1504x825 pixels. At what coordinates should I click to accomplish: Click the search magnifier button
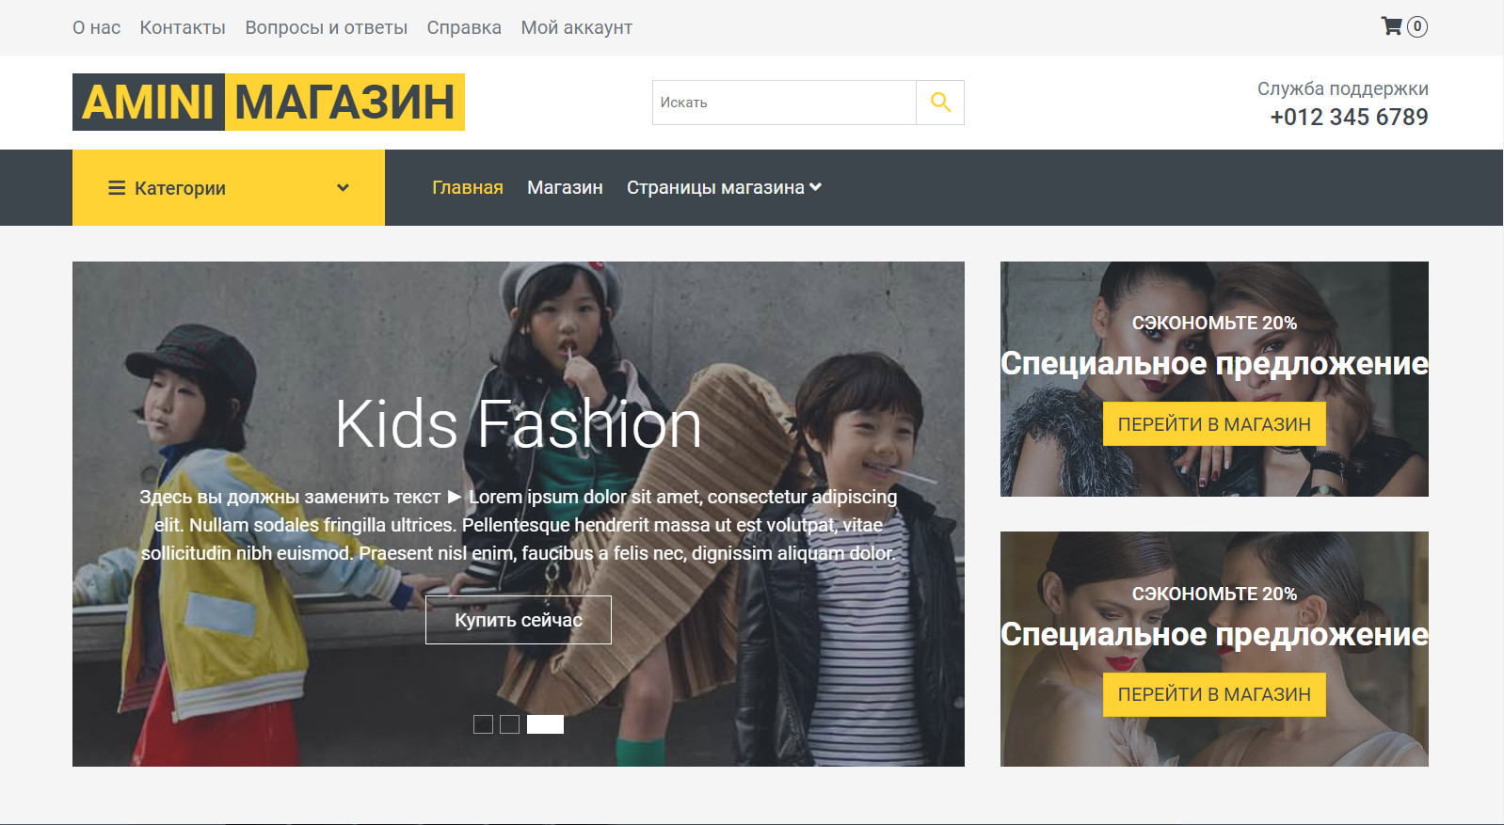[940, 103]
